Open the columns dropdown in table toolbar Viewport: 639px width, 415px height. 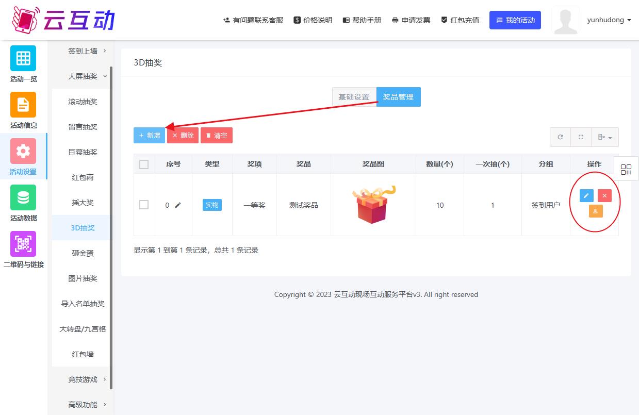point(604,137)
